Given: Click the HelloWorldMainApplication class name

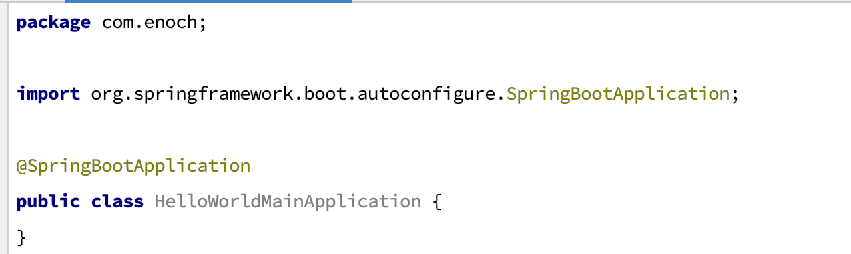Looking at the screenshot, I should pos(288,202).
